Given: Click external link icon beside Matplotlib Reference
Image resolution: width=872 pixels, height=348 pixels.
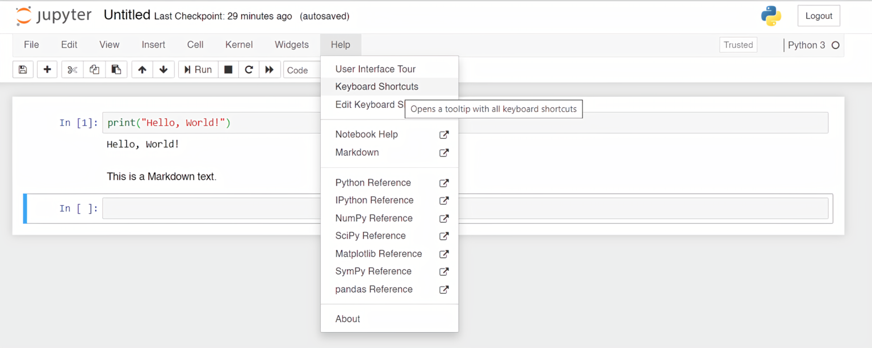Looking at the screenshot, I should (x=444, y=254).
